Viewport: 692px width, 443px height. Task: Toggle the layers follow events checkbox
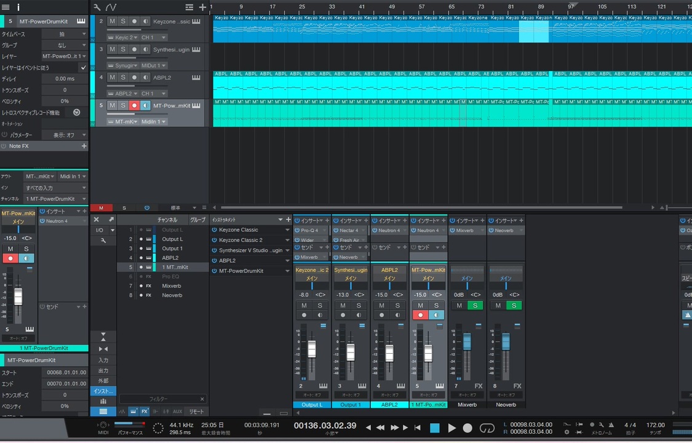(x=84, y=68)
